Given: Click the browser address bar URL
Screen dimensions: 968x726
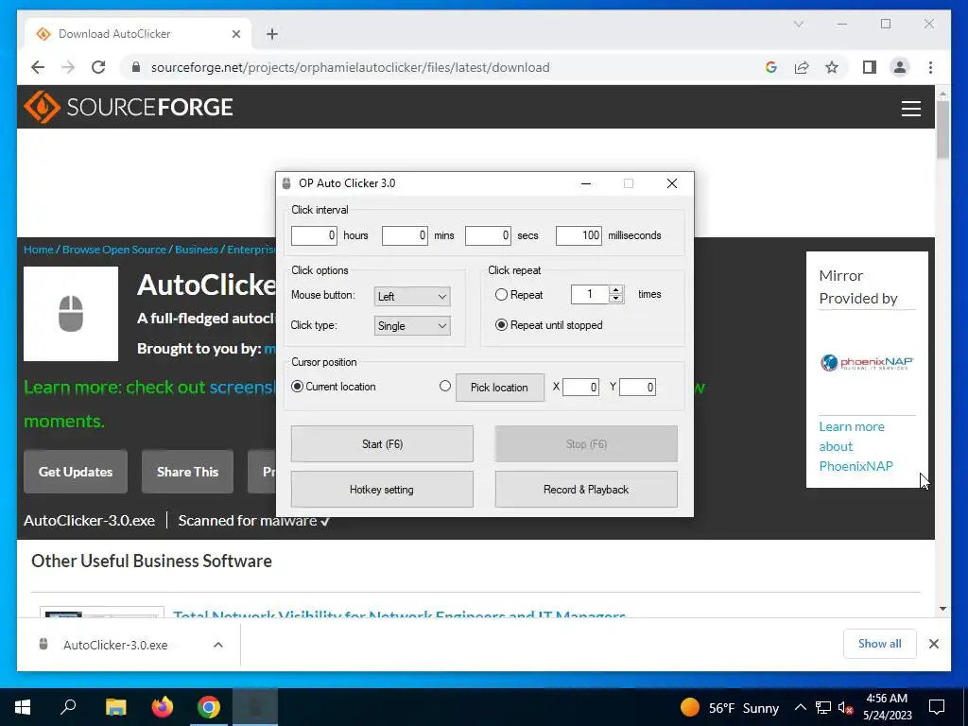Looking at the screenshot, I should [x=350, y=67].
